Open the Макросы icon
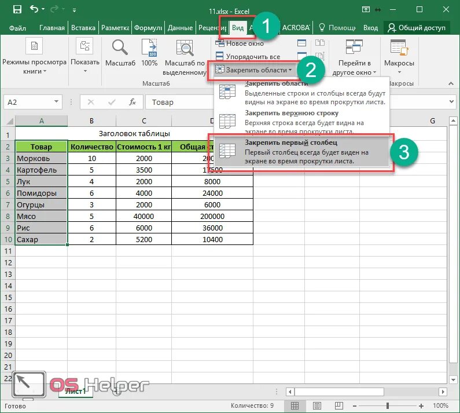The height and width of the screenshot is (413, 460). pyautogui.click(x=399, y=47)
